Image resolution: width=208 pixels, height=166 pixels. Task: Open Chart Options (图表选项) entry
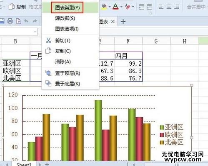(x=70, y=29)
